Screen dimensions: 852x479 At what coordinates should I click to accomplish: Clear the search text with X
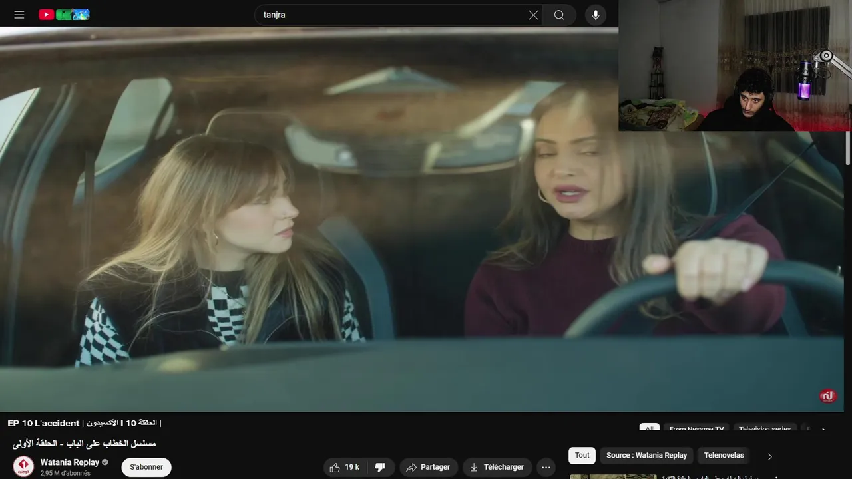pos(533,15)
